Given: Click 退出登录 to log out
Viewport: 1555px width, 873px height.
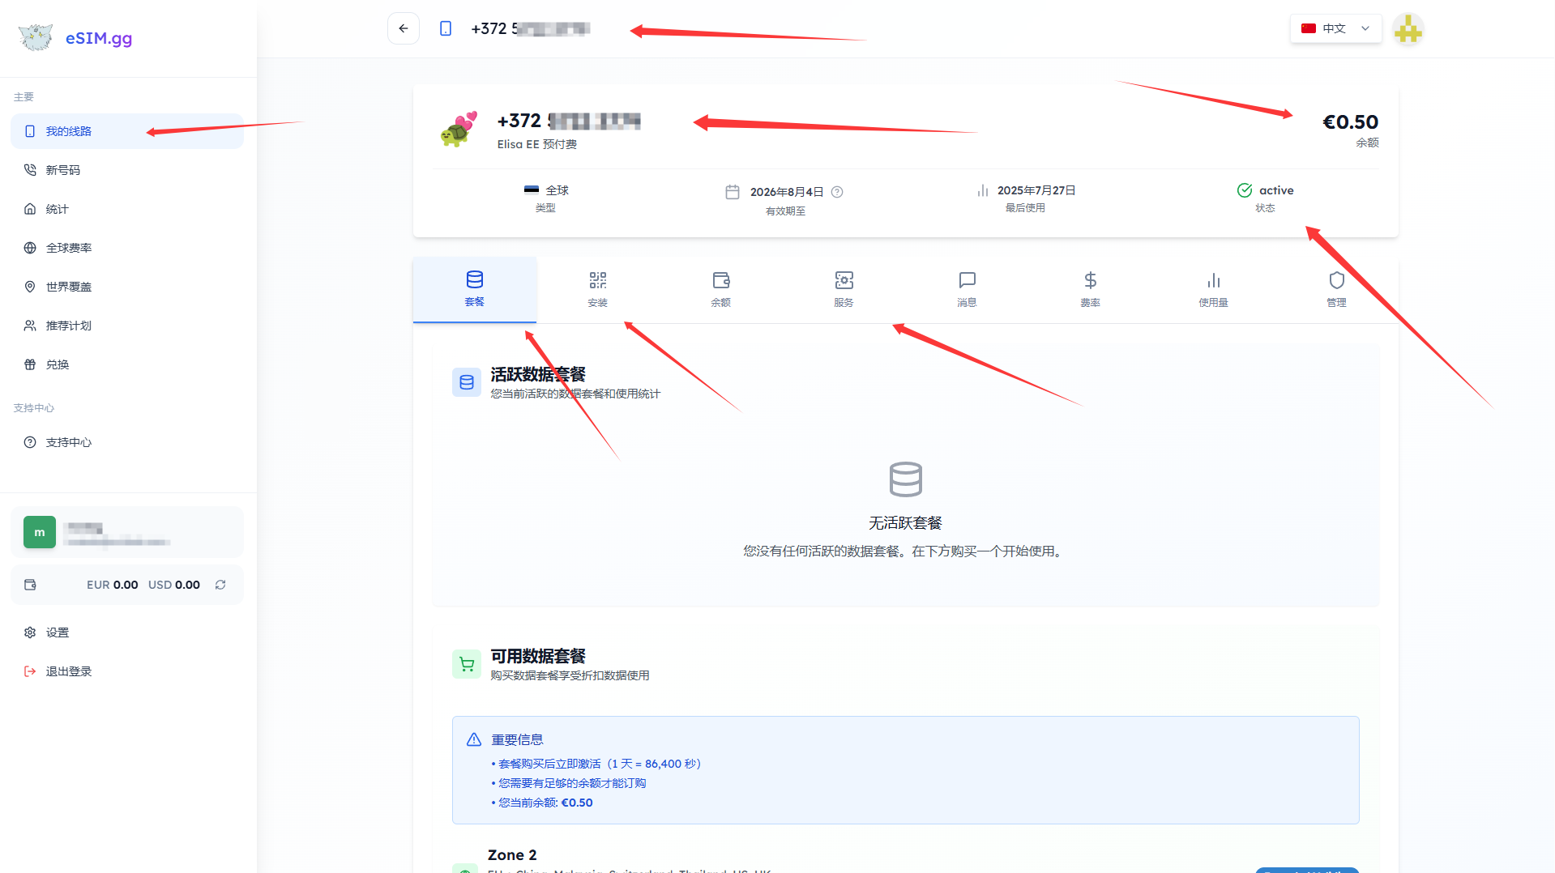Looking at the screenshot, I should point(68,671).
